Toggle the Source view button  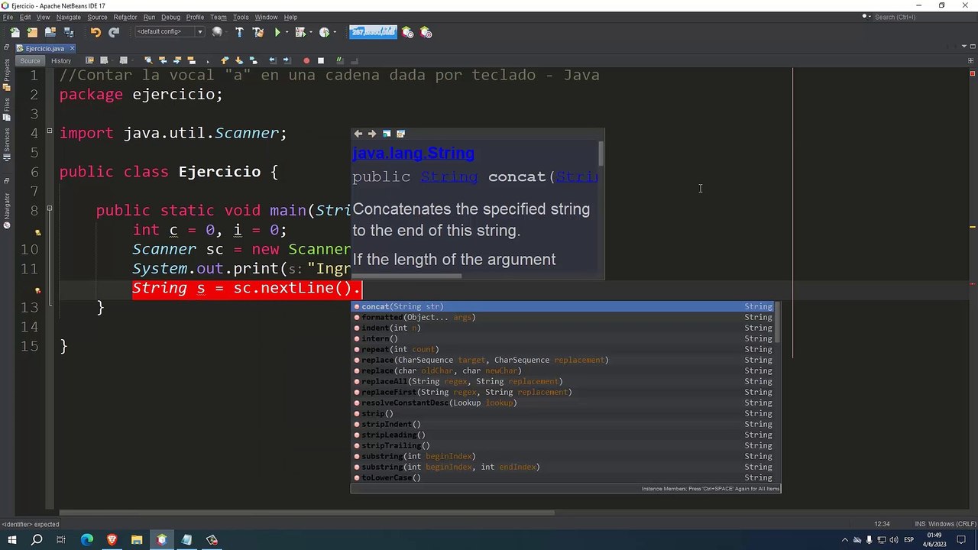pos(30,60)
